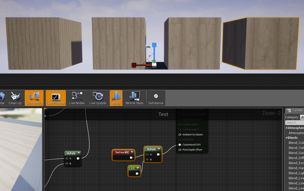Collapse the Blends category in Palette
304x191 pixels.
click(286, 138)
